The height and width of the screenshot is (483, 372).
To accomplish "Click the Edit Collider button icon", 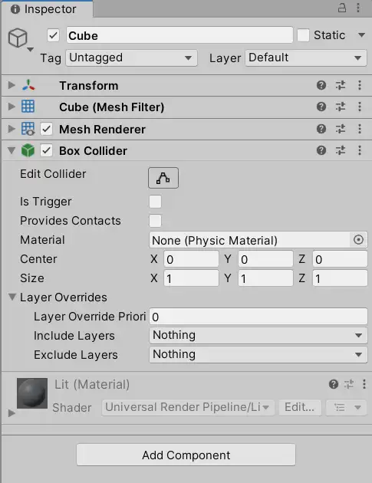I will tap(163, 178).
